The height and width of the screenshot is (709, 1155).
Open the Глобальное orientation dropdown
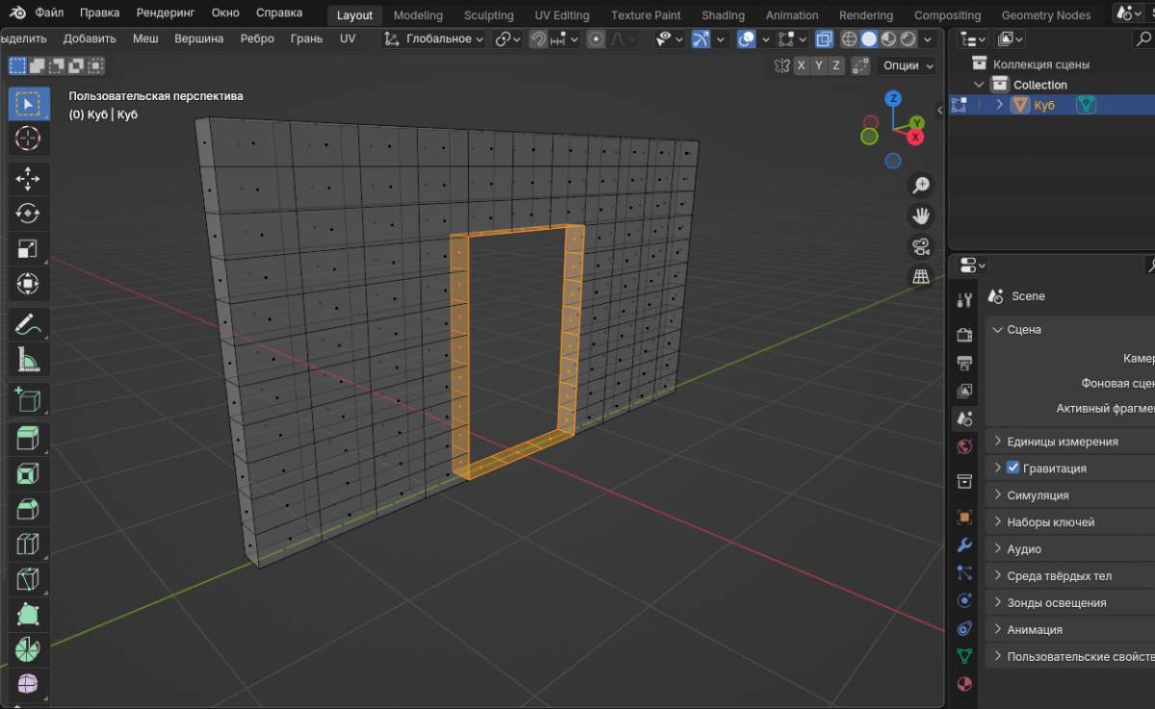434,39
